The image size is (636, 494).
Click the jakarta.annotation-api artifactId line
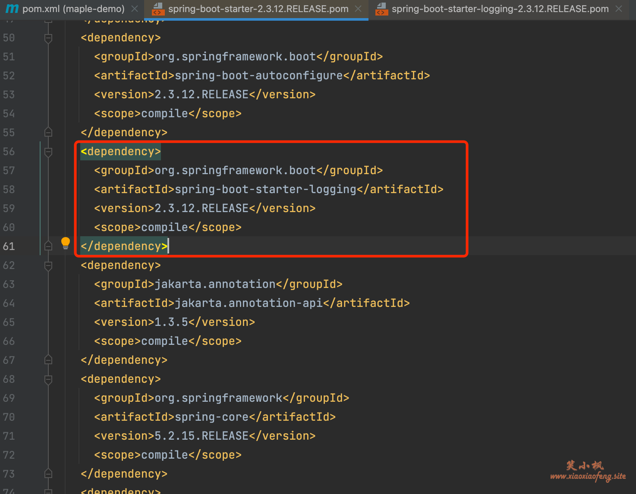pyautogui.click(x=252, y=303)
